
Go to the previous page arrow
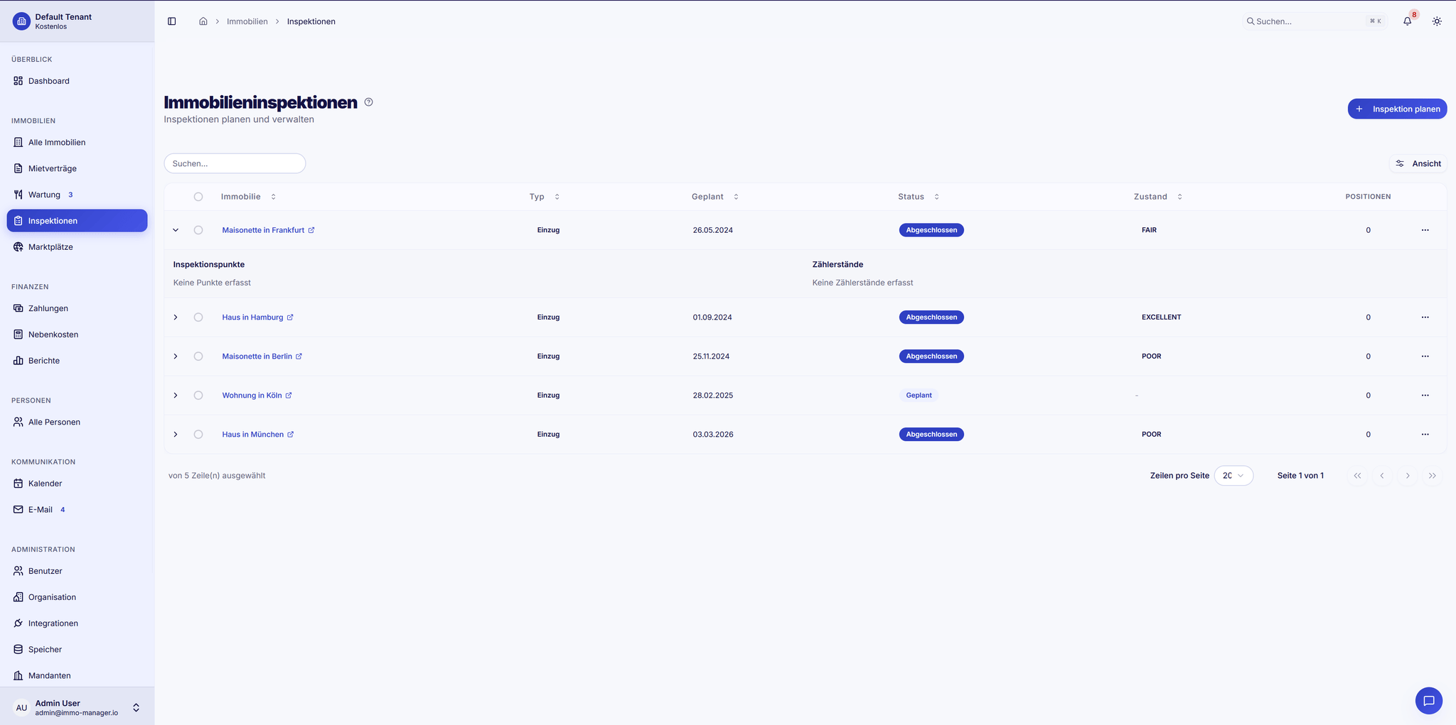pyautogui.click(x=1382, y=476)
